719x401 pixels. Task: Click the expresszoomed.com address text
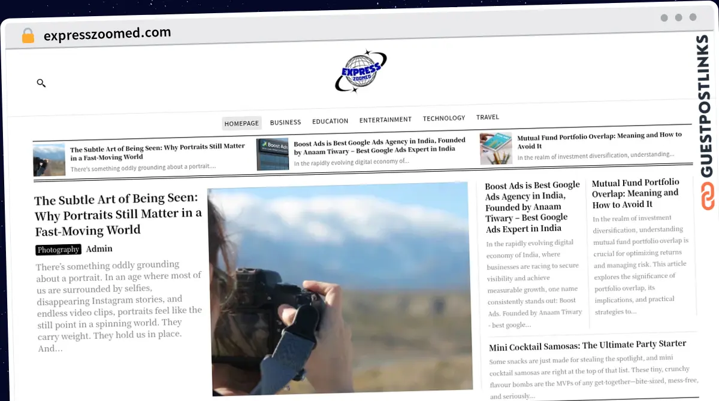pyautogui.click(x=107, y=34)
